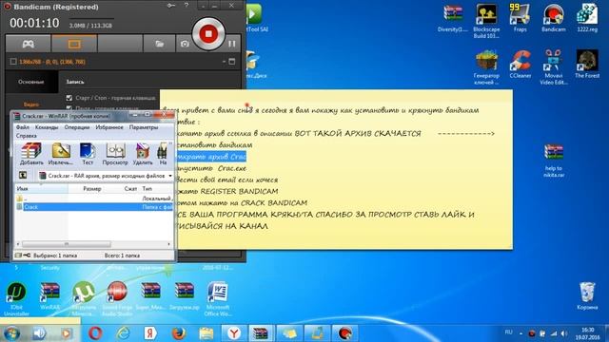Open Fraps desktop shortcut
The height and width of the screenshot is (342, 609).
(521, 19)
